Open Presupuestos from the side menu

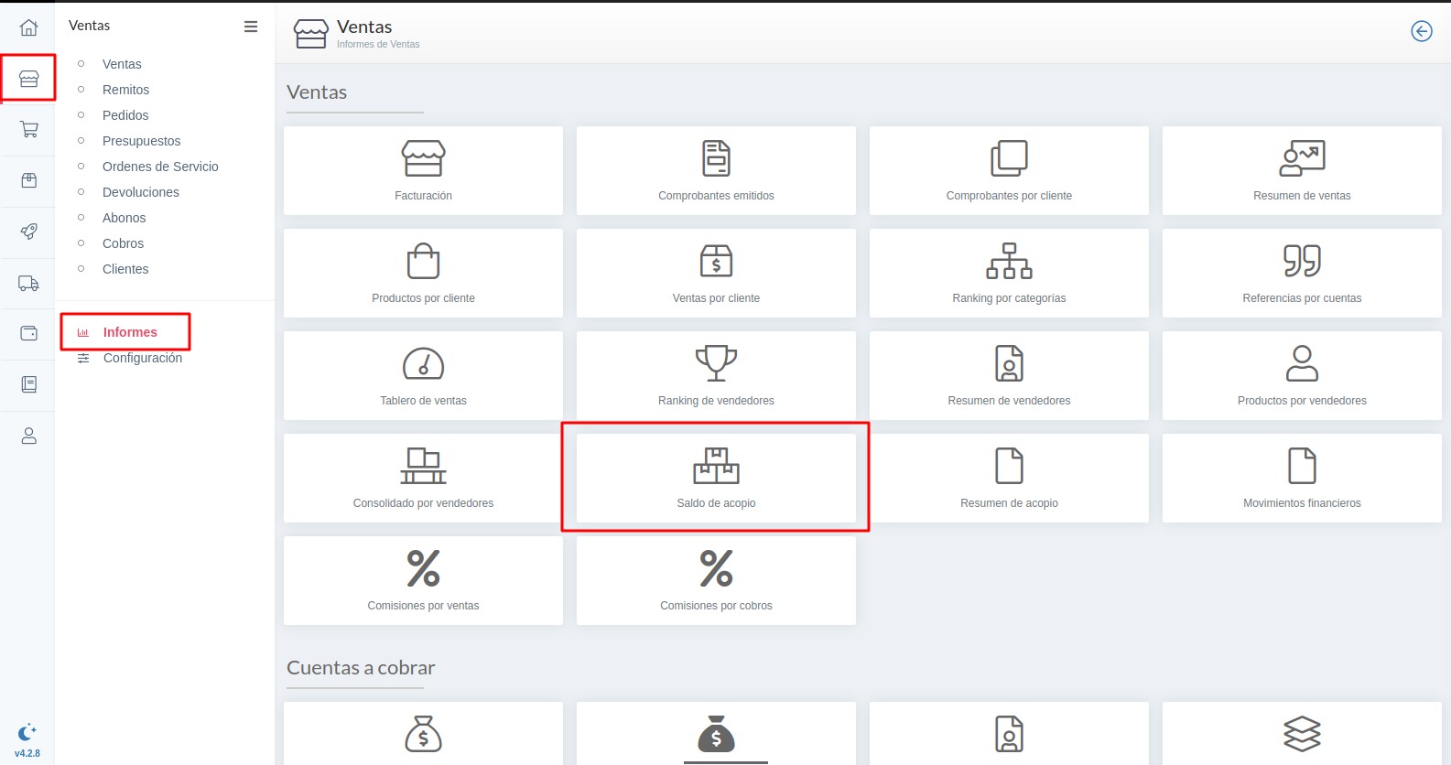coord(141,141)
